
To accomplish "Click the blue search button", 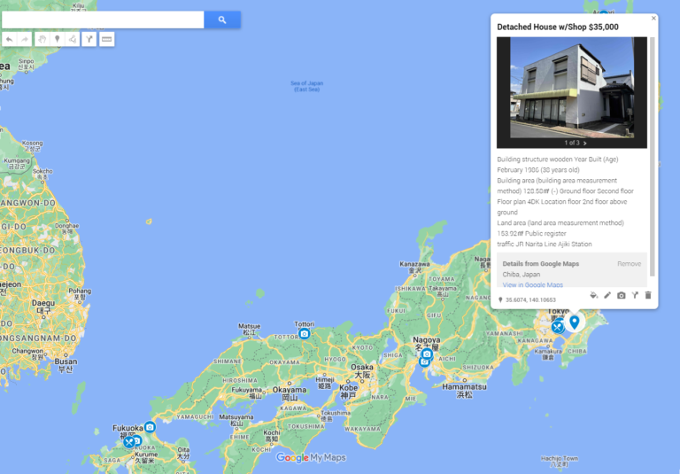I will (x=221, y=19).
